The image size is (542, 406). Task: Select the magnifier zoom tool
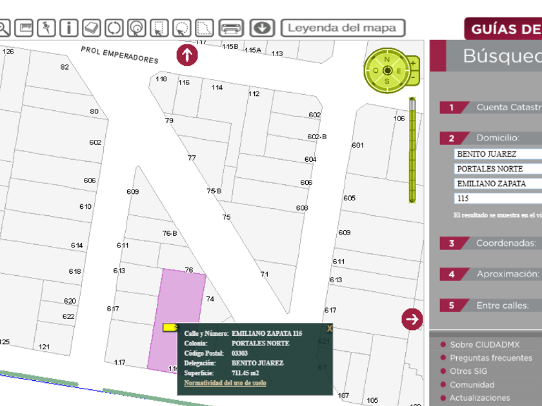click(3, 28)
